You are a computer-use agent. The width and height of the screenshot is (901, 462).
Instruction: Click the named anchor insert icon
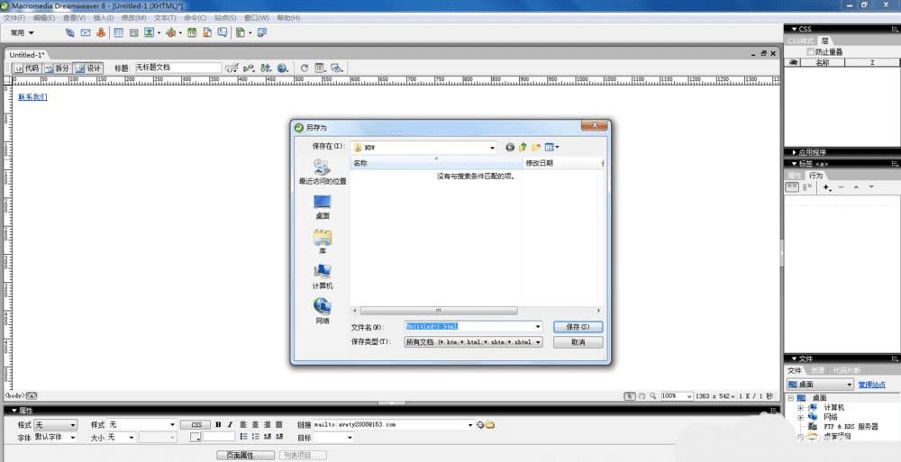pos(101,32)
